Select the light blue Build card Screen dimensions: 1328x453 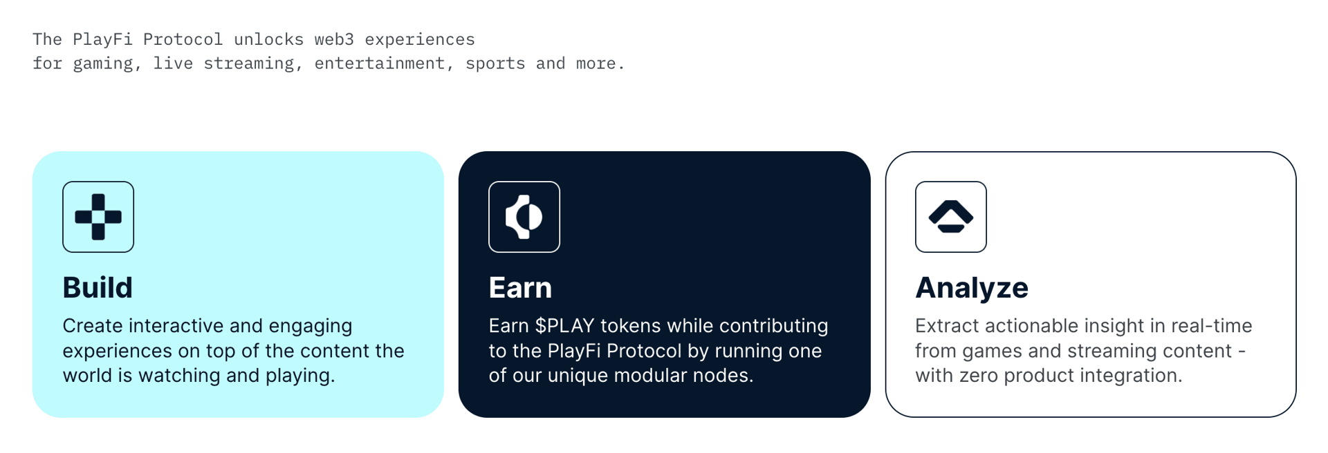coord(239,283)
